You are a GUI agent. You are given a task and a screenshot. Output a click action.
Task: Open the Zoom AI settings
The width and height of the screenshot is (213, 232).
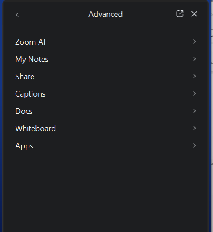pyautogui.click(x=106, y=42)
